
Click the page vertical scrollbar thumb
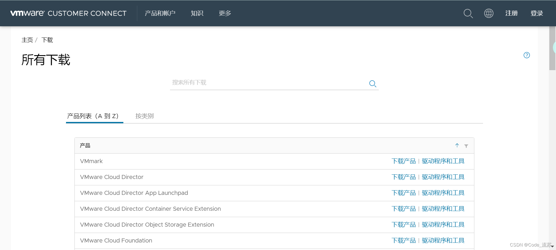[x=553, y=48]
